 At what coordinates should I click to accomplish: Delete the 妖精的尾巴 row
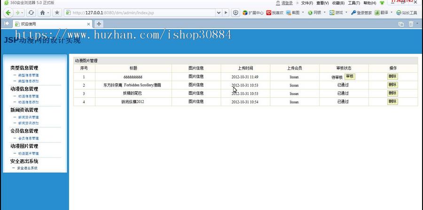point(392,93)
